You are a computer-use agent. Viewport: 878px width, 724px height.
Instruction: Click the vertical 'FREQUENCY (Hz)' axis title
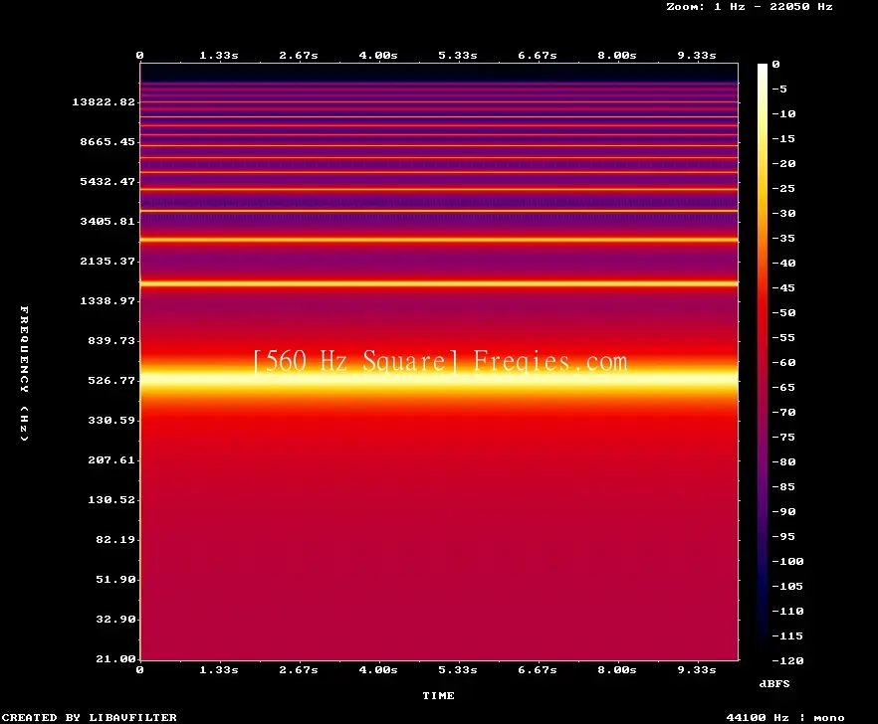pyautogui.click(x=24, y=374)
